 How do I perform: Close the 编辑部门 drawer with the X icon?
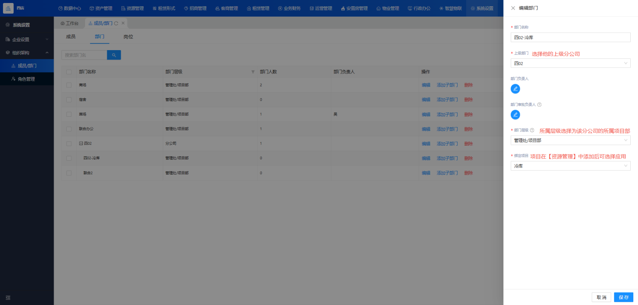tap(513, 8)
